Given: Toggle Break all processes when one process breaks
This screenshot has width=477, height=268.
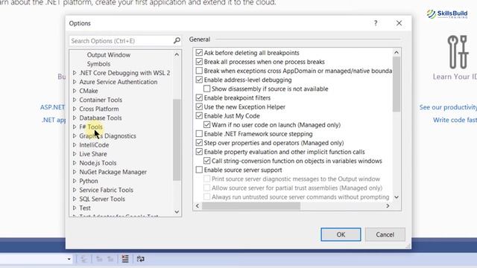Looking at the screenshot, I should click(x=199, y=62).
